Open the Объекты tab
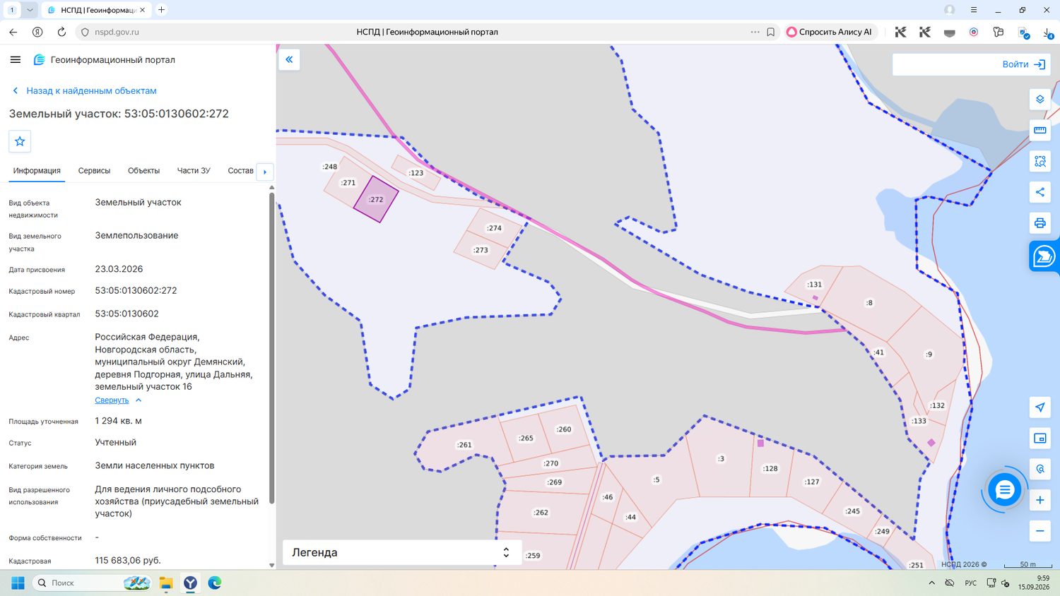This screenshot has width=1060, height=596. 143,171
